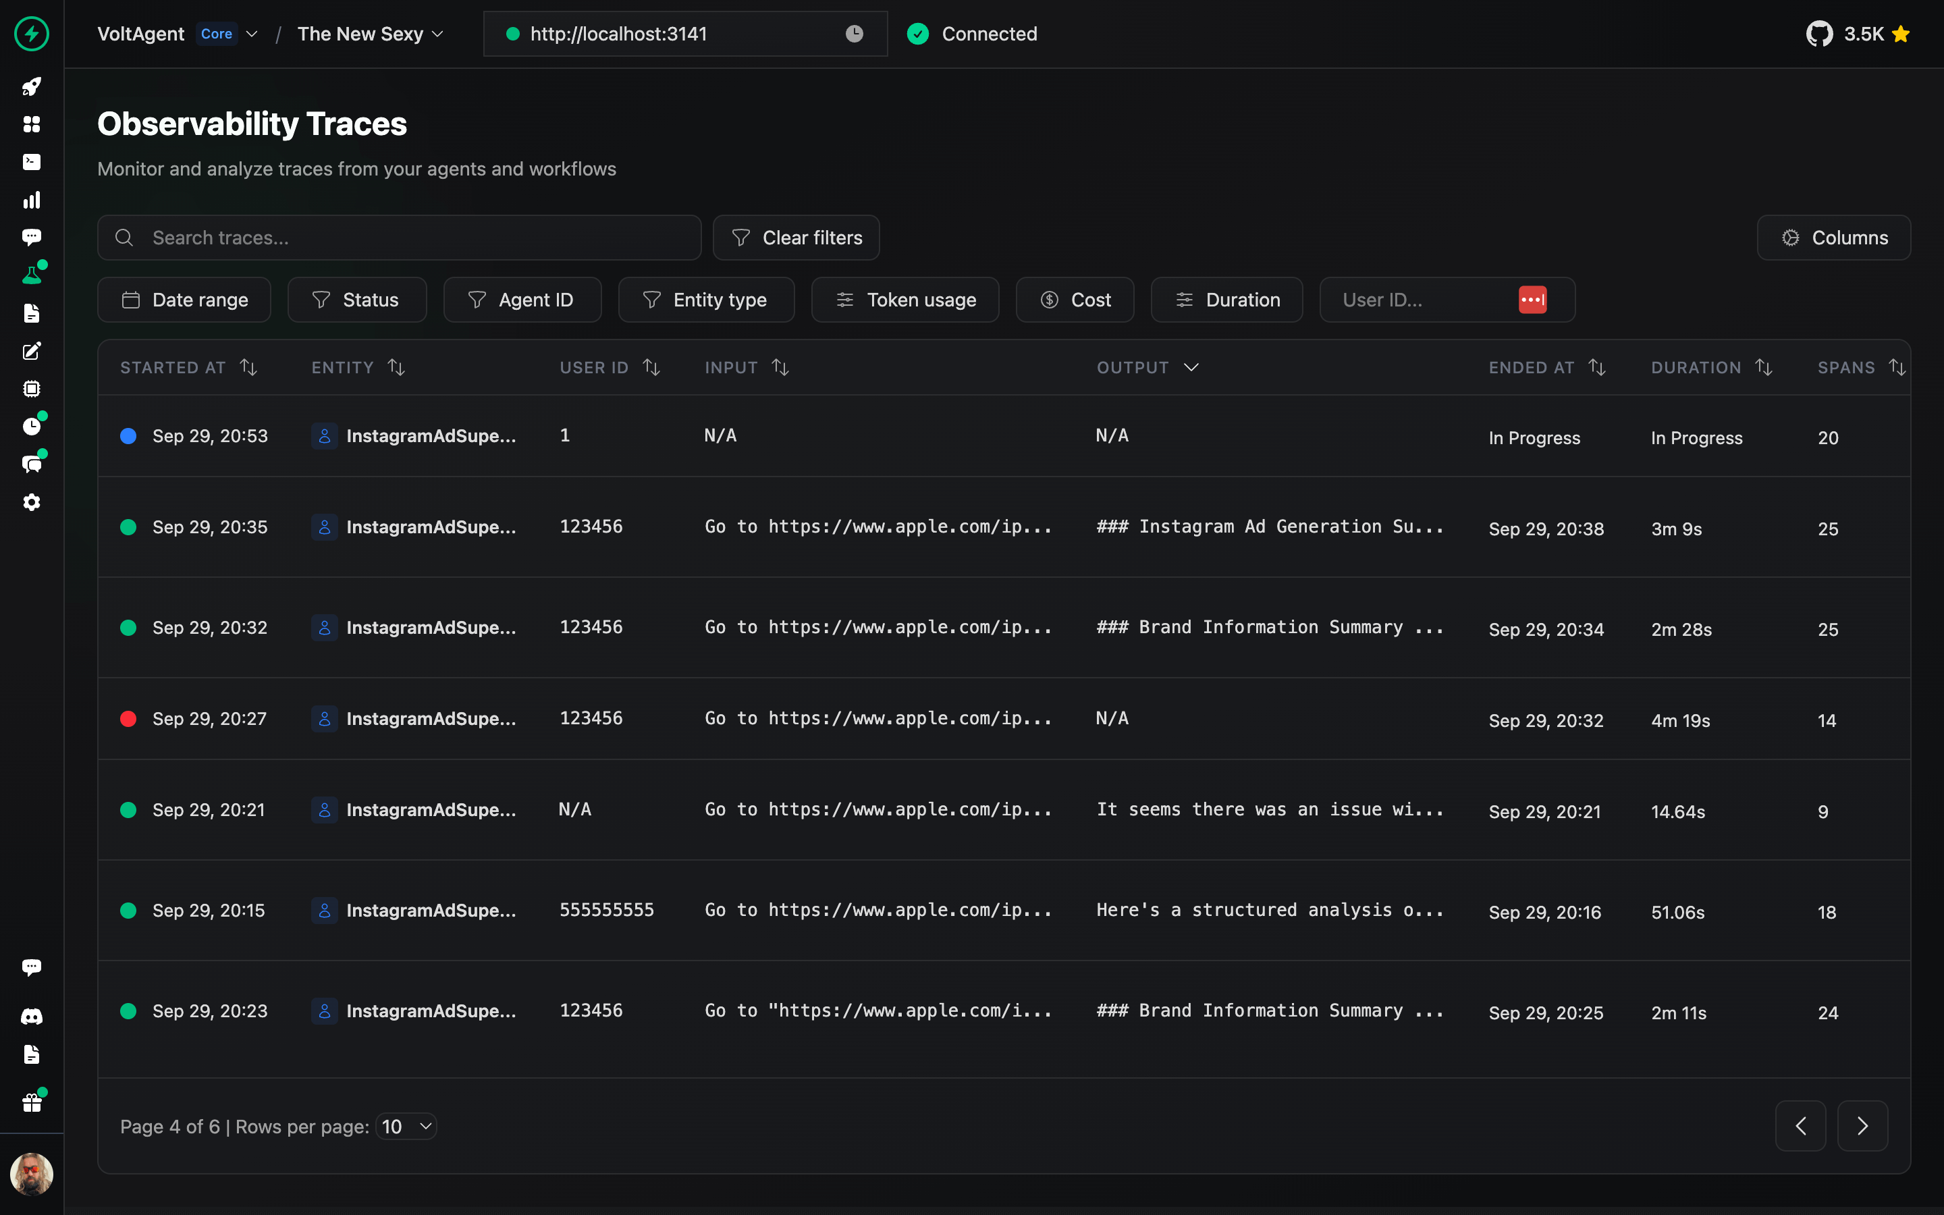Click the Clear filters button
The height and width of the screenshot is (1215, 1944).
coord(795,237)
